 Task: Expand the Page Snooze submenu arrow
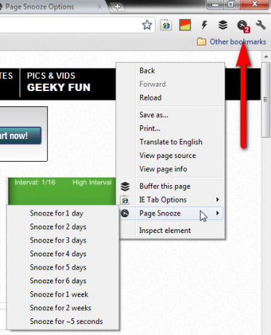click(x=217, y=213)
